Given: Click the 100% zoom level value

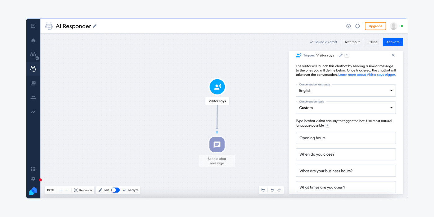Looking at the screenshot, I should click(51, 190).
